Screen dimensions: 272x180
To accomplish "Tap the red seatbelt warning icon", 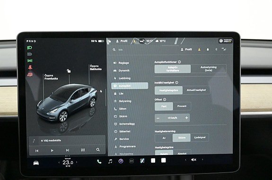I will [30, 67].
